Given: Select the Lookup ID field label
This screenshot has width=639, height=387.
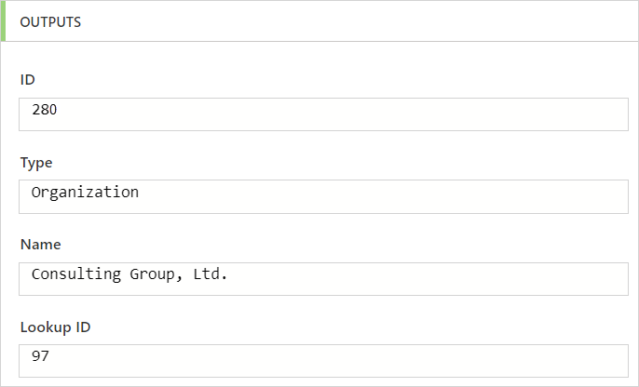Looking at the screenshot, I should point(55,327).
